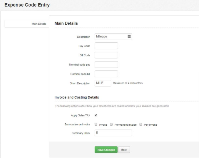
Task: Enable Summarise on Invoice checkbox
Action: click(96, 125)
